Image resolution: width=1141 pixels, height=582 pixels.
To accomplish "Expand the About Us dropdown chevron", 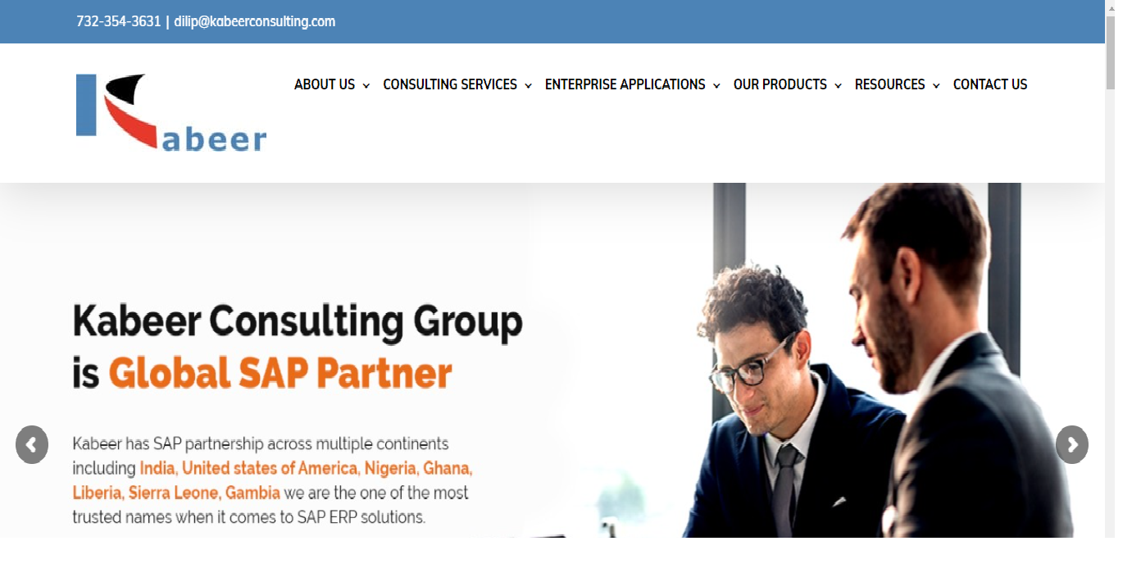I will pyautogui.click(x=366, y=86).
